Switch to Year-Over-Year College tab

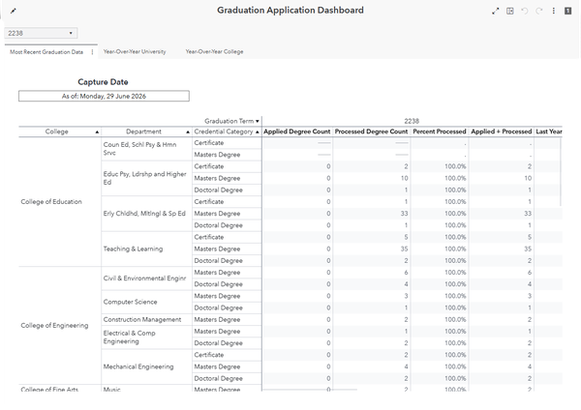[x=214, y=52]
